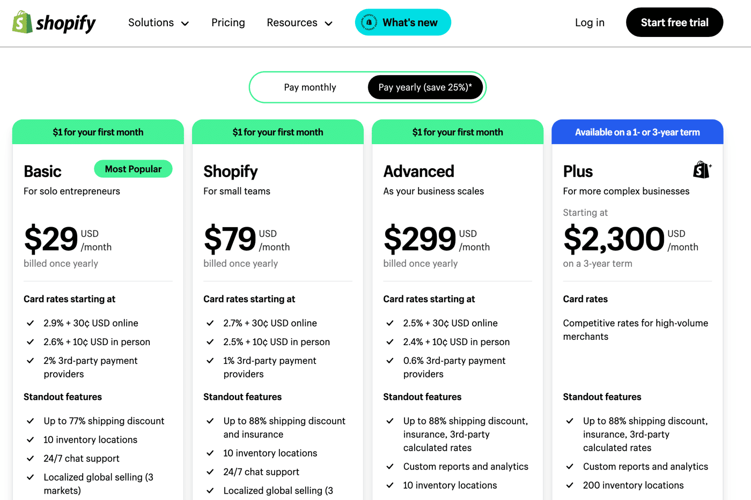Click the What's new button
The width and height of the screenshot is (751, 500).
[403, 23]
